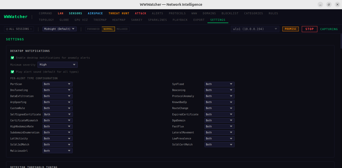342x168 pixels.
Task: Switch to the LAN tab
Action: [x=61, y=13]
